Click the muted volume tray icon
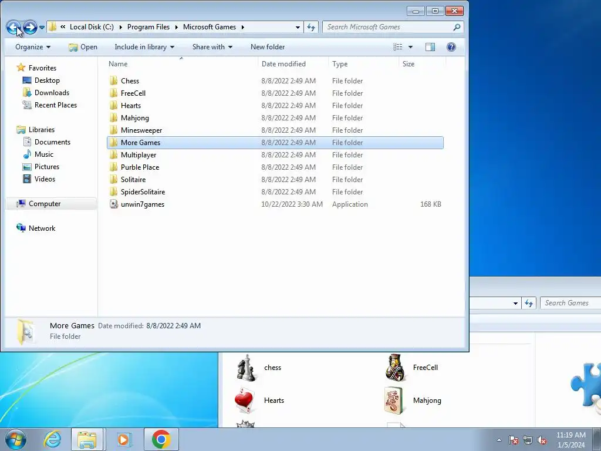The width and height of the screenshot is (601, 451). pyautogui.click(x=542, y=440)
